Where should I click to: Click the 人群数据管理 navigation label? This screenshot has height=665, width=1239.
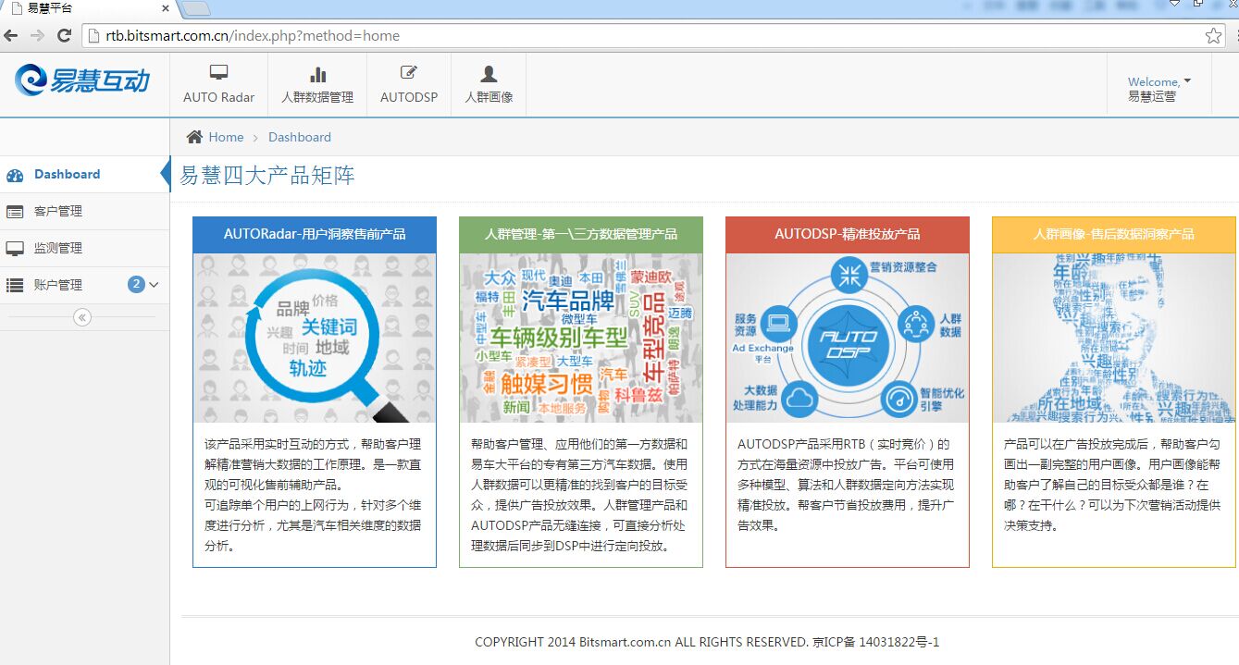coord(317,97)
